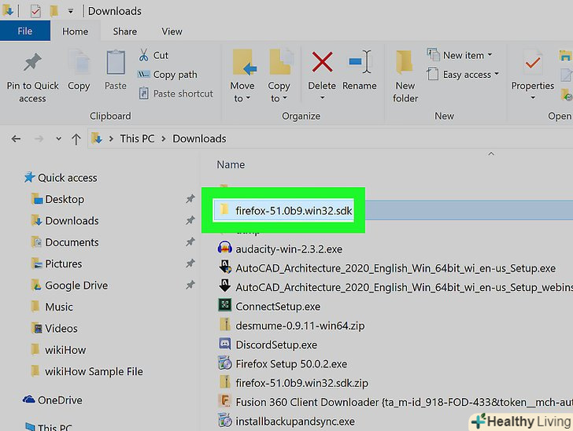
Task: Open Videos in the navigation pane
Action: [54, 329]
